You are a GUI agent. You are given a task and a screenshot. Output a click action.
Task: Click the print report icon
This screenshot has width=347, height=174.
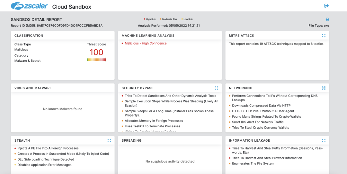pos(327,20)
